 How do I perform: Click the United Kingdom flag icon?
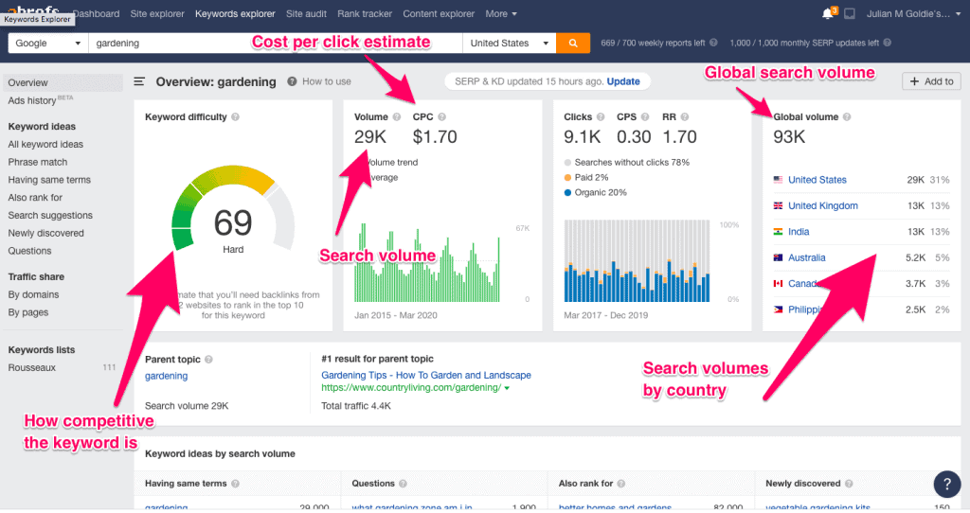point(779,205)
